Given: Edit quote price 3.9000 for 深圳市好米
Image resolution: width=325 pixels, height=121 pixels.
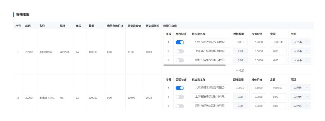Looking at the screenshot, I should pyautogui.click(x=259, y=106).
